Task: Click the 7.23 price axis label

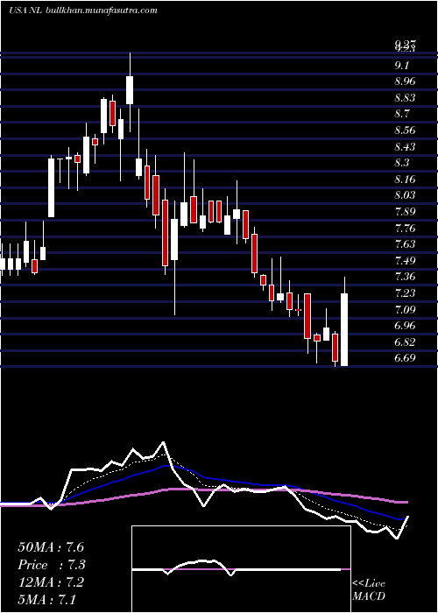Action: point(405,292)
